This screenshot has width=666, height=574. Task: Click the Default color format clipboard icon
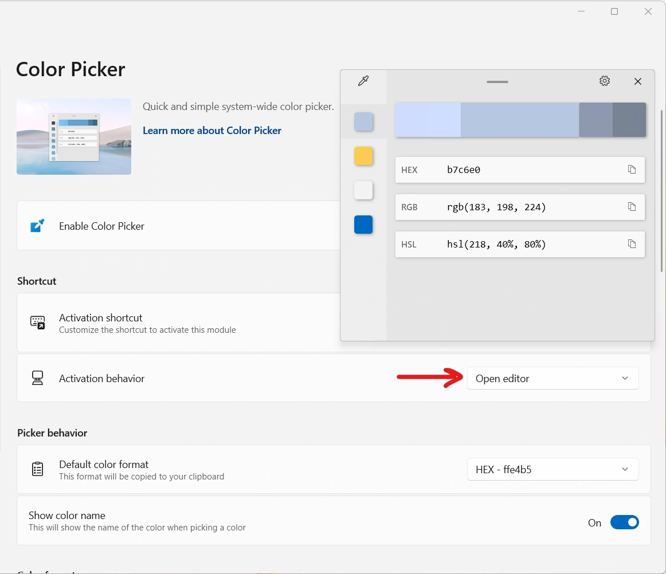click(x=37, y=469)
